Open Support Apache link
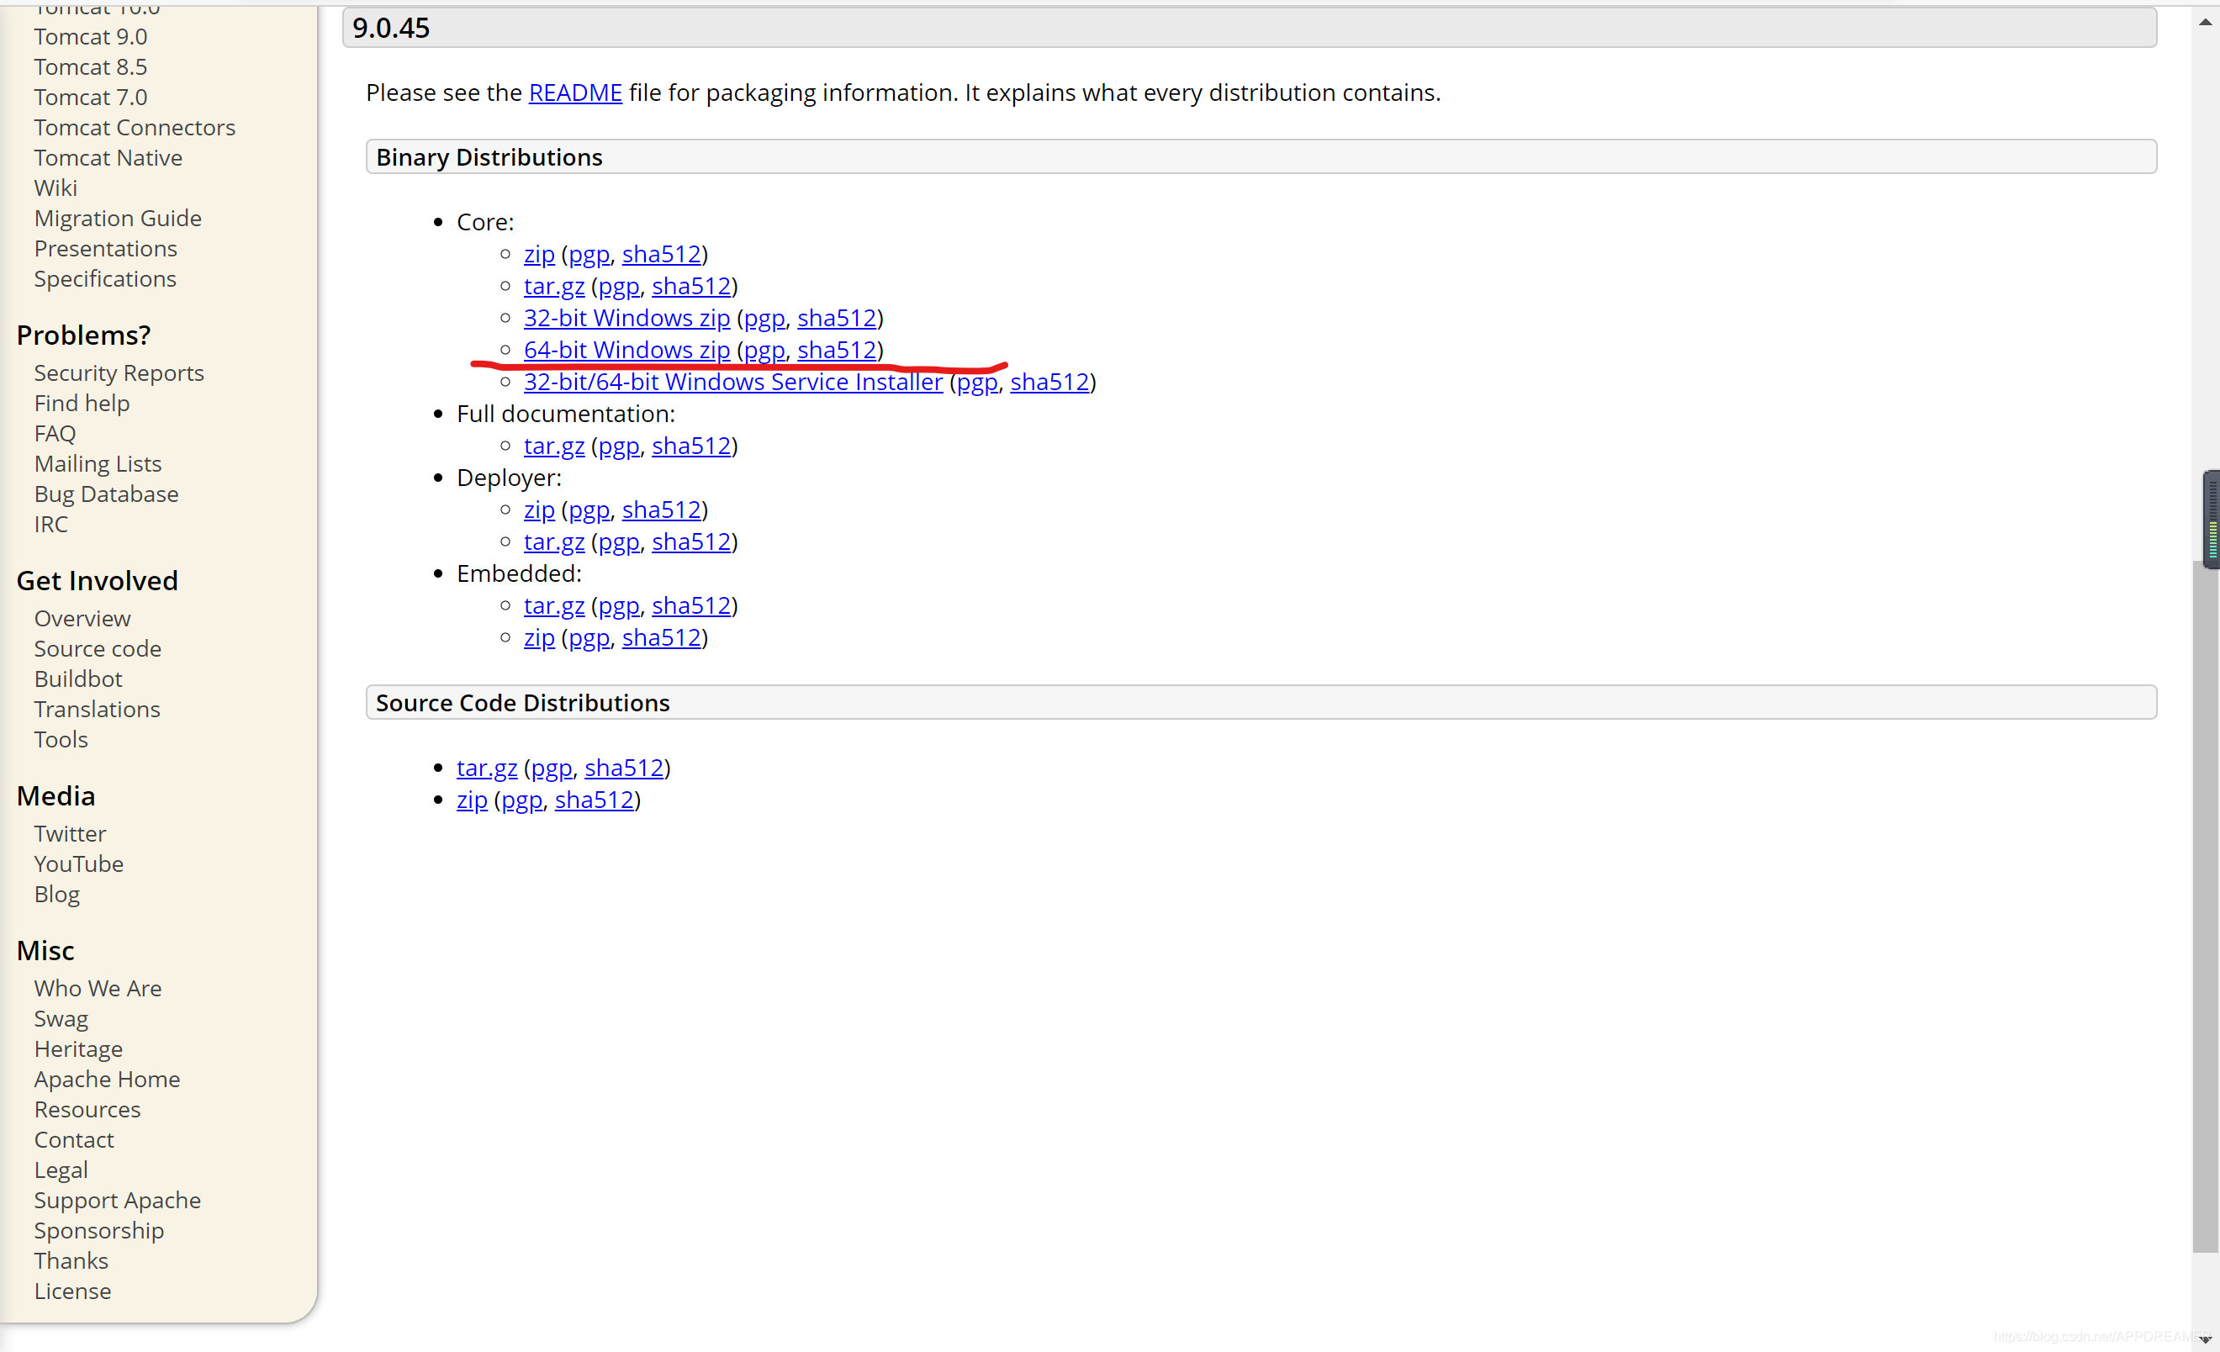Viewport: 2220px width, 1352px height. 117,1200
